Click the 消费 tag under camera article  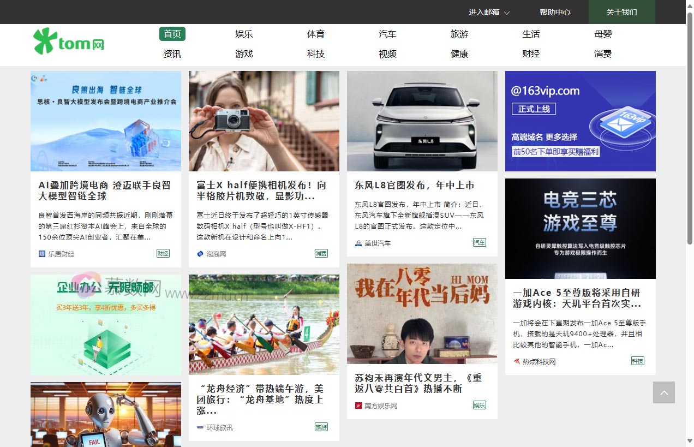(x=321, y=253)
